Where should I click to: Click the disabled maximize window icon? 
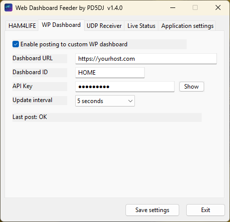[x=195, y=7]
